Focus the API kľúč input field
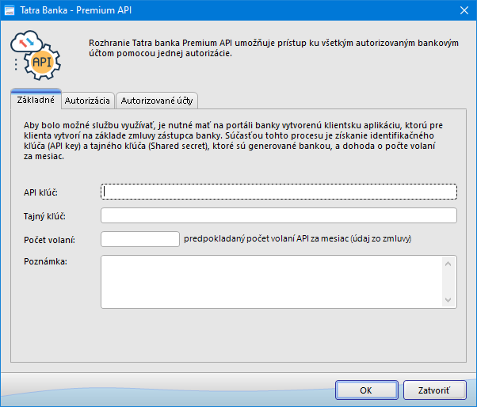The height and width of the screenshot is (407, 477). click(x=279, y=192)
